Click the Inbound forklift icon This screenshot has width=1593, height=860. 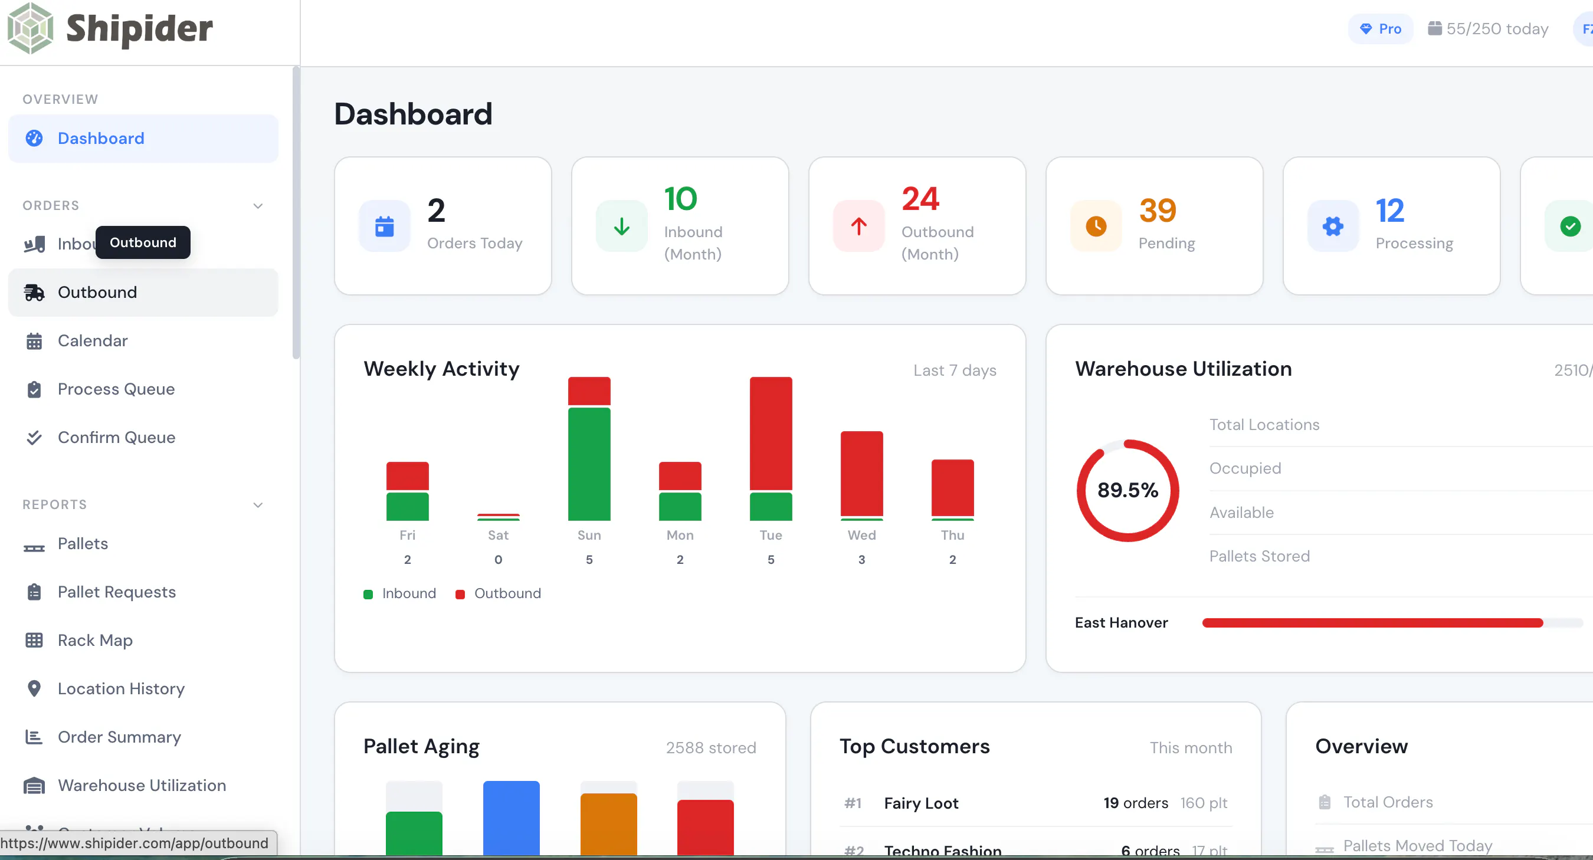click(34, 244)
